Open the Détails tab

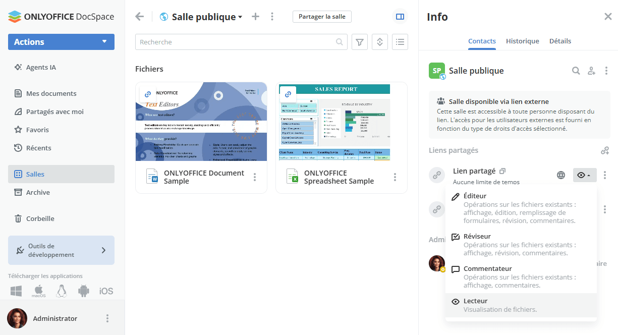pyautogui.click(x=560, y=41)
